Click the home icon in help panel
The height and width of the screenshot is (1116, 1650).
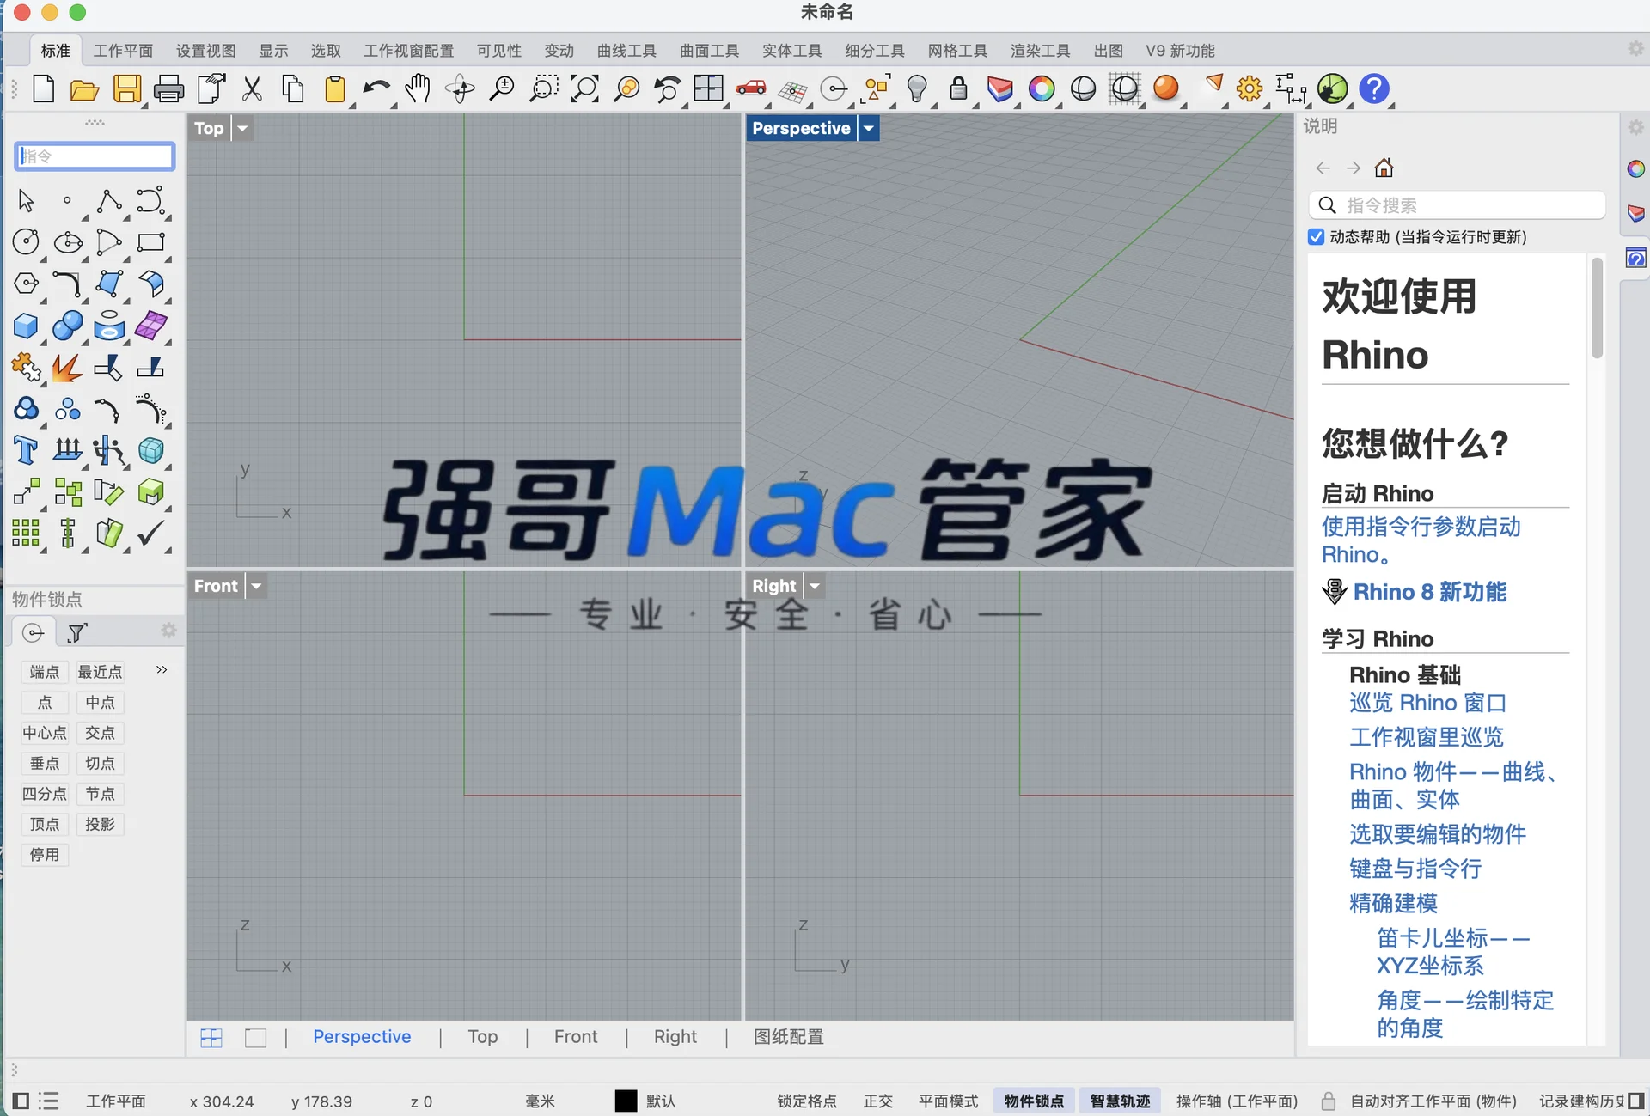(x=1384, y=168)
